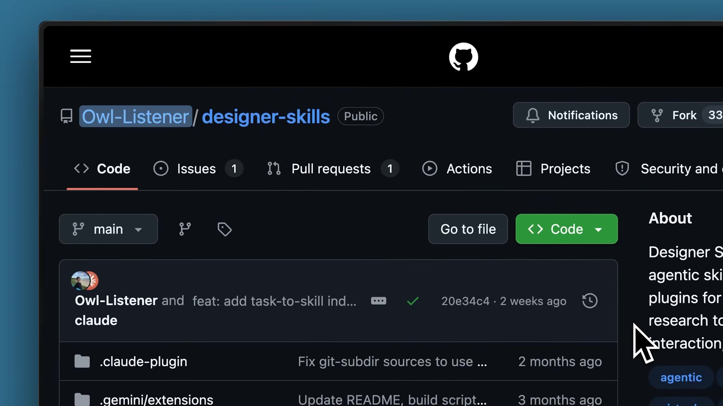
Task: Click the folder icon beside .gemini/extensions
Action: coord(82,399)
